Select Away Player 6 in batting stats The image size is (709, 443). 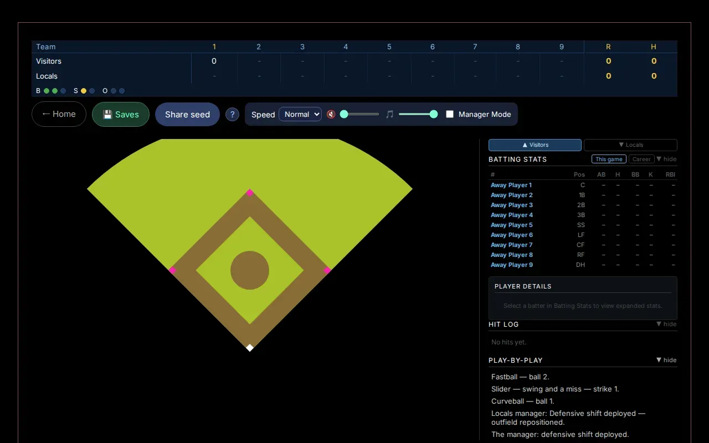pos(512,235)
